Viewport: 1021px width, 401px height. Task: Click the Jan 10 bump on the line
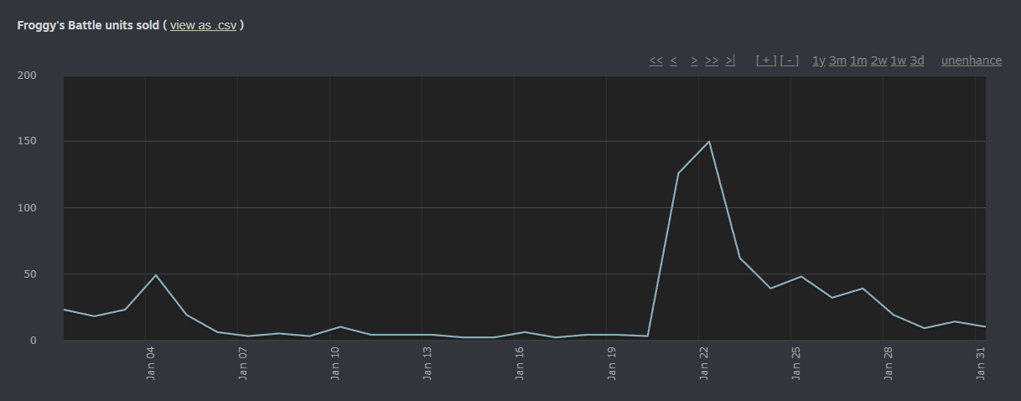click(339, 326)
